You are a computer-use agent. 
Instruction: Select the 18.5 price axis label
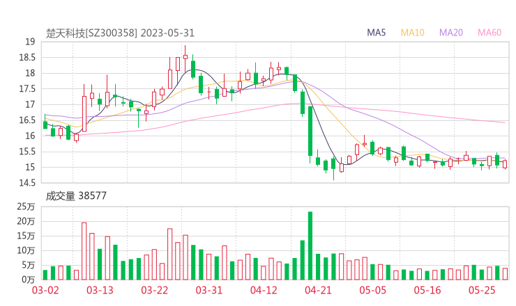tap(27, 58)
